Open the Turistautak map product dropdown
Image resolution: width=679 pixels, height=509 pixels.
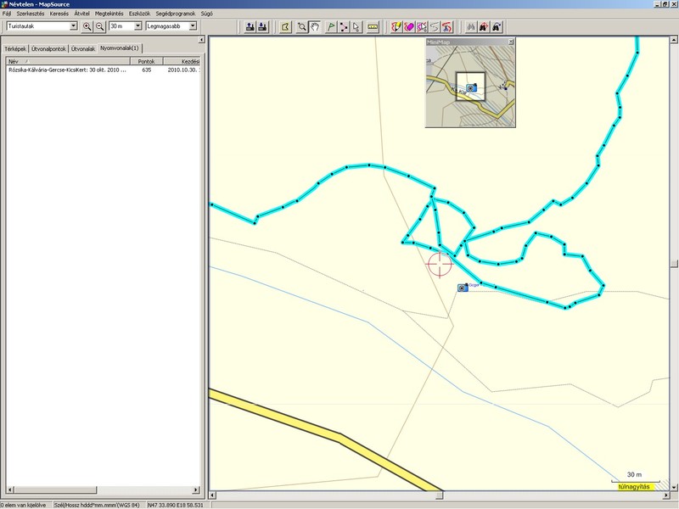coord(74,26)
